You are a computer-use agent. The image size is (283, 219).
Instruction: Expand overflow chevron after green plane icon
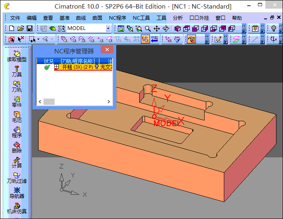tap(244, 39)
